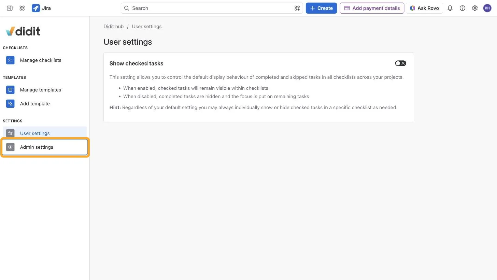This screenshot has width=497, height=280.
Task: Click the Hint text about default setting
Action: click(x=253, y=108)
